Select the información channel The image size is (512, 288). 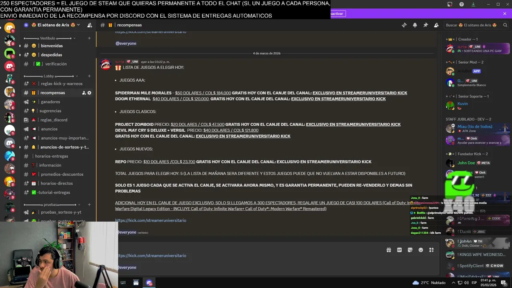57,165
